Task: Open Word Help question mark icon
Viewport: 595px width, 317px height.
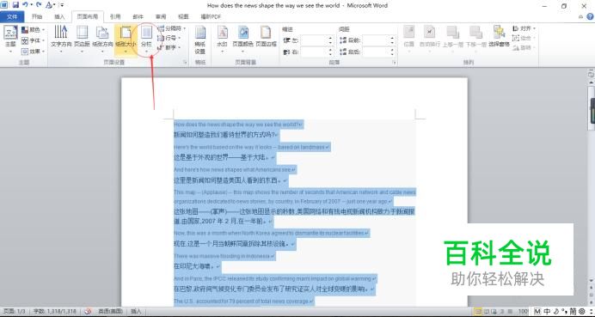Action: pos(591,16)
